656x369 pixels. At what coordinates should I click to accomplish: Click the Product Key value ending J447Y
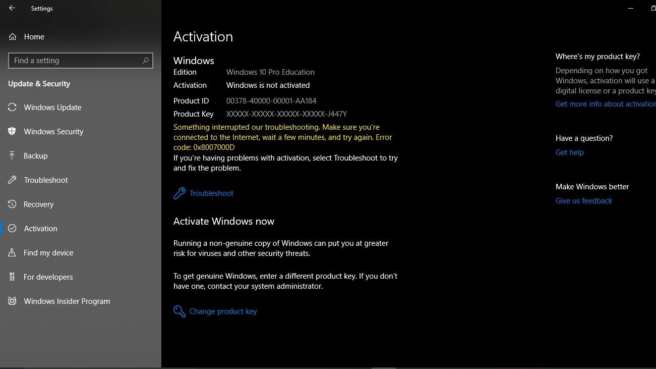click(x=286, y=114)
